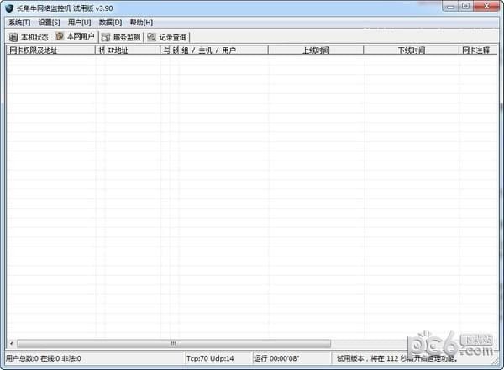504x370 pixels.
Task: Click the 本机状态 tab icon
Action: click(x=13, y=37)
